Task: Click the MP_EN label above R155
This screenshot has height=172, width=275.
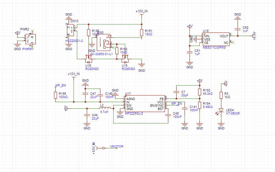Action: coord(61,86)
